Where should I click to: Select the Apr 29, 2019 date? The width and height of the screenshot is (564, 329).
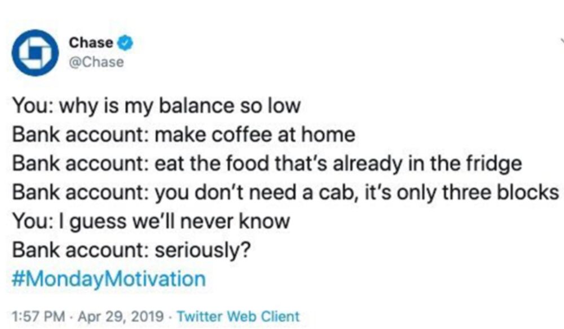pyautogui.click(x=121, y=317)
